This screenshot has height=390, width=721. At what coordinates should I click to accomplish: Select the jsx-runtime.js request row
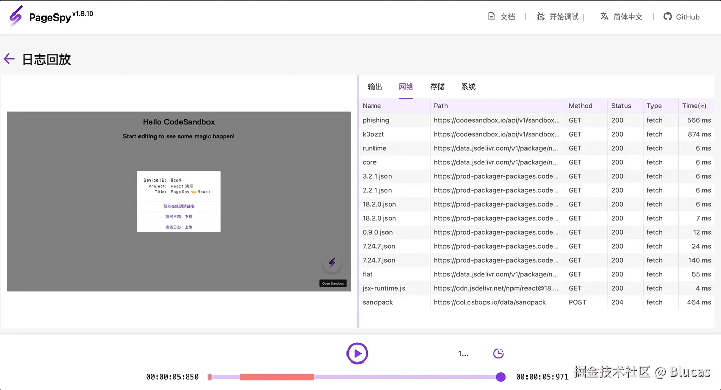click(x=536, y=288)
